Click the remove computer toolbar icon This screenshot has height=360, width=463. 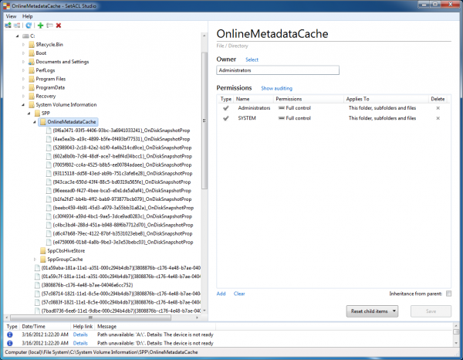(17, 25)
